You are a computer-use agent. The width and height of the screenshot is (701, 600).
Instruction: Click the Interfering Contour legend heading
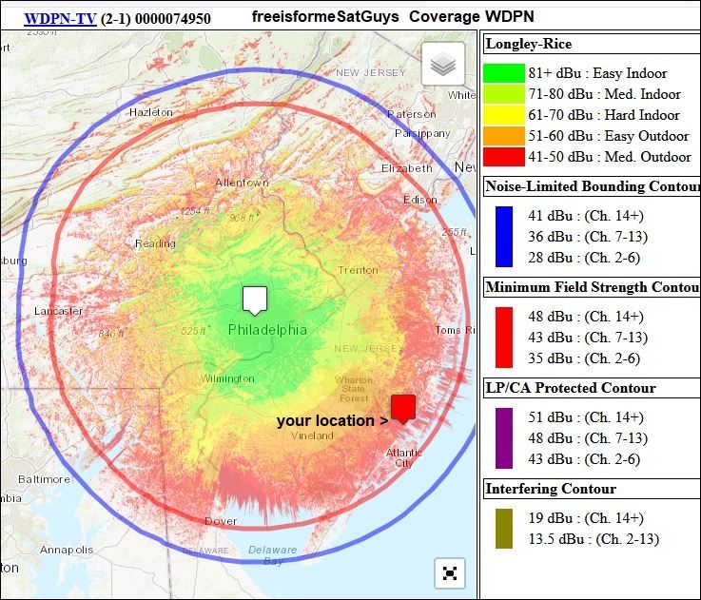point(551,489)
